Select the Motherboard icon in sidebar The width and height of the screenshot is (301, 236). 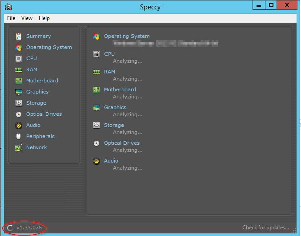tap(18, 81)
